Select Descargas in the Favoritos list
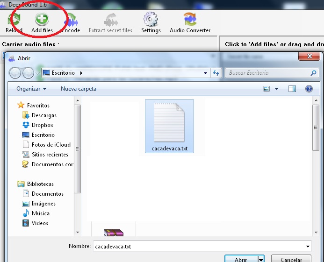The image size is (324, 262). [x=44, y=115]
